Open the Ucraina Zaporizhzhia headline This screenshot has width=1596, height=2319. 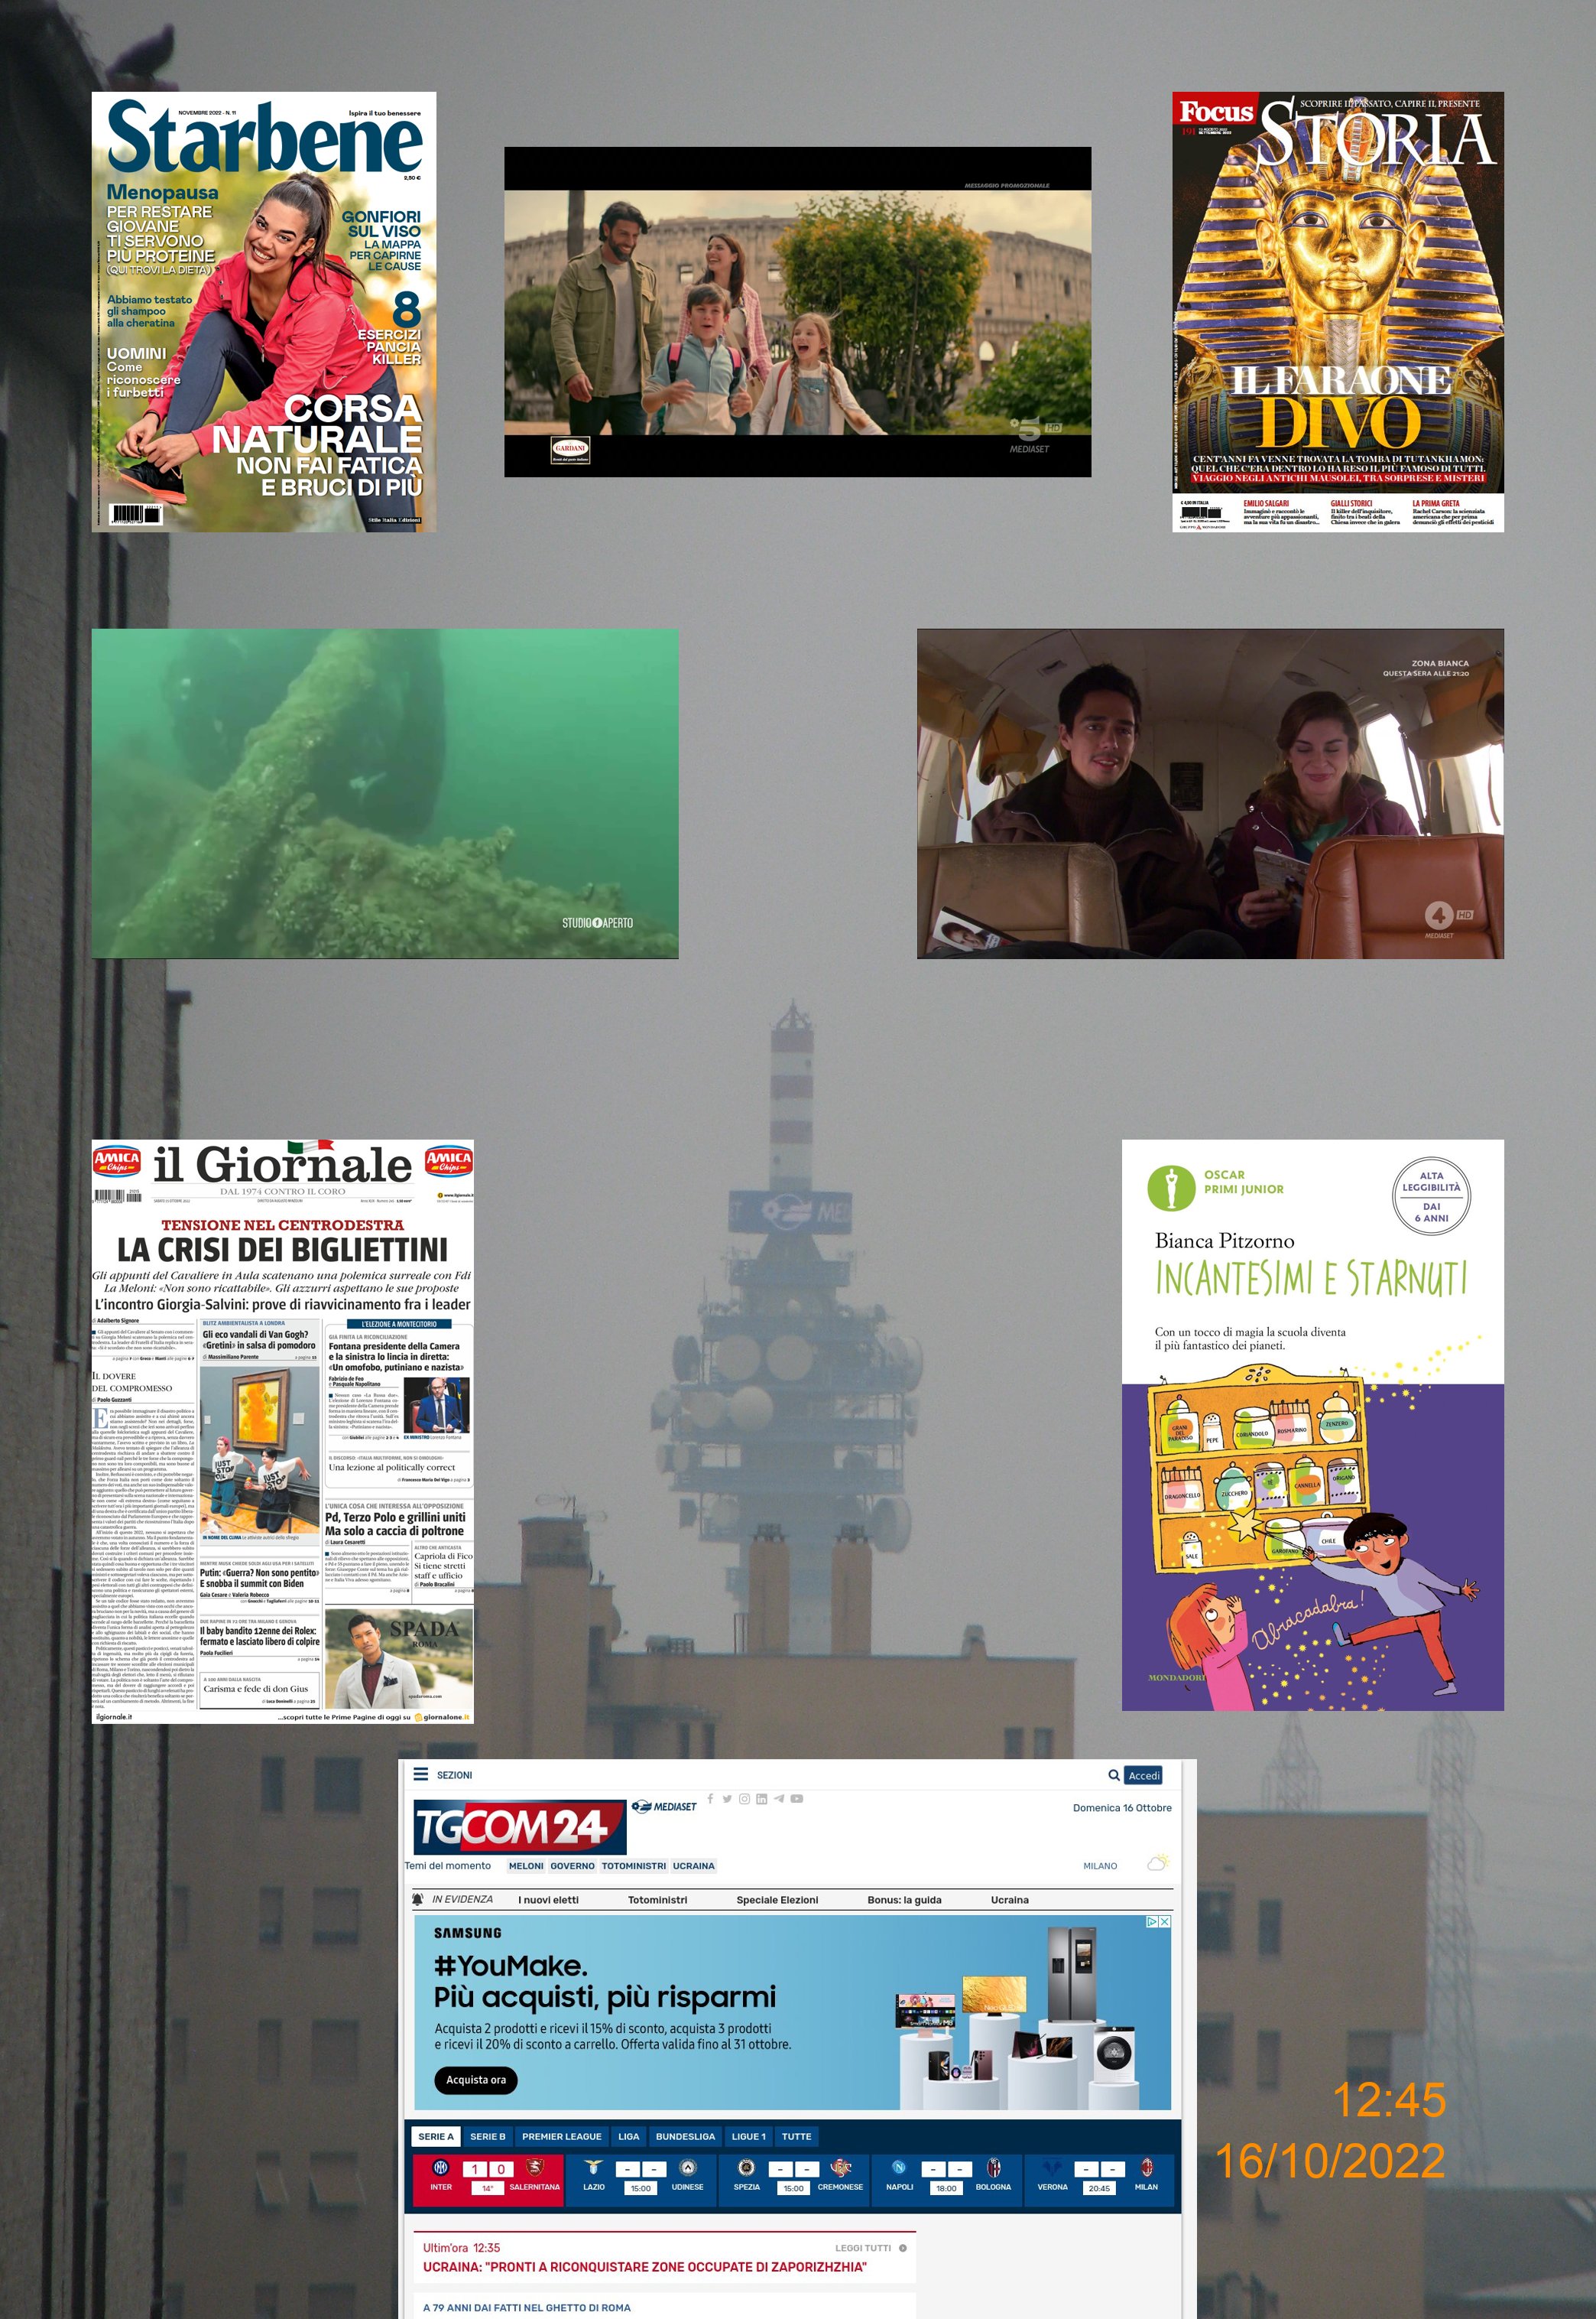[644, 2266]
